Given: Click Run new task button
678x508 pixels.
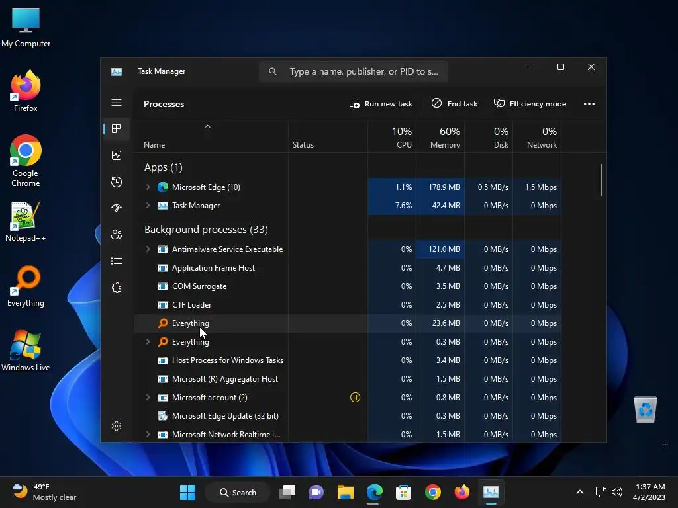Looking at the screenshot, I should (381, 104).
